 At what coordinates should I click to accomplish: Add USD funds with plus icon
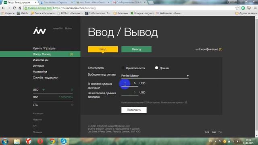click(44, 90)
